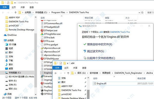Image resolution: width=154 pixels, height=99 pixels.
Task: Open the DTHelper.exe file icon
Action: 42,31
